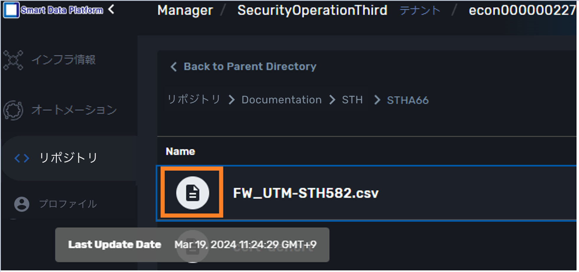Click the file icon hidden behind the tooltip
Image resolution: width=579 pixels, height=272 pixels.
pyautogui.click(x=193, y=247)
